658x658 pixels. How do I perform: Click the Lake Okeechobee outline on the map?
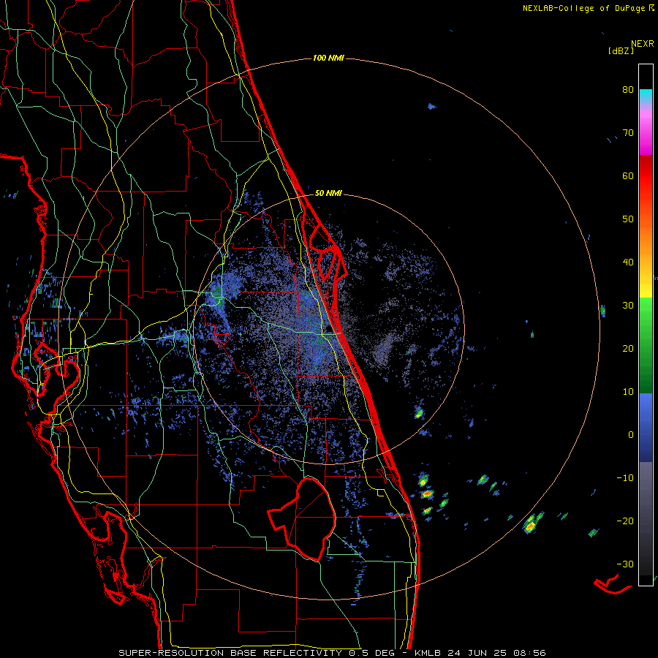point(302,519)
